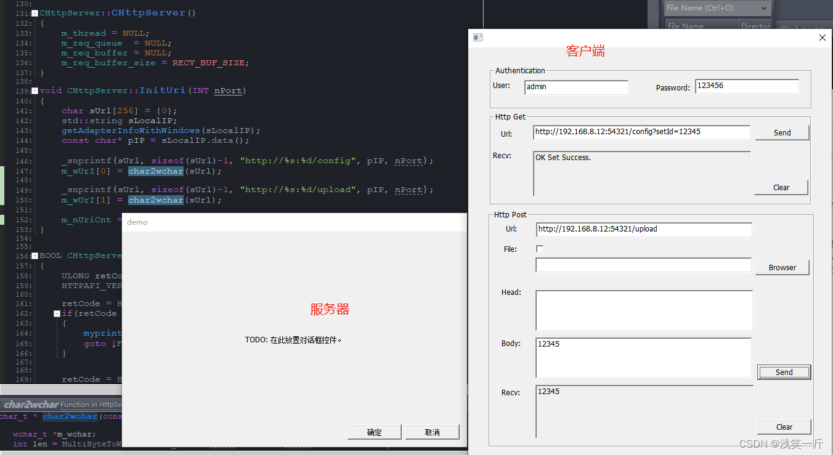Collapse the BOOL CHttpServer function fold marker

coord(35,256)
